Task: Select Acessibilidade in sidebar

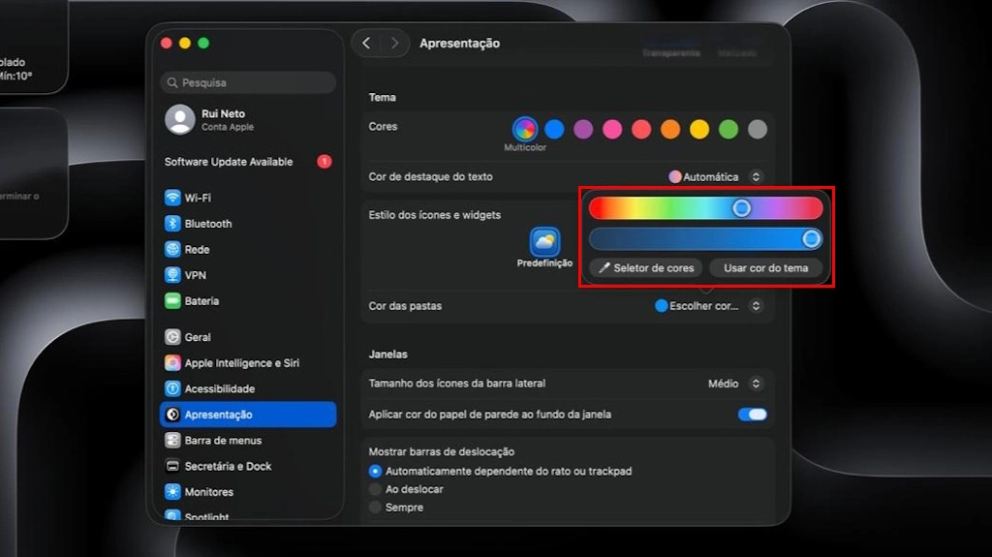Action: click(219, 388)
